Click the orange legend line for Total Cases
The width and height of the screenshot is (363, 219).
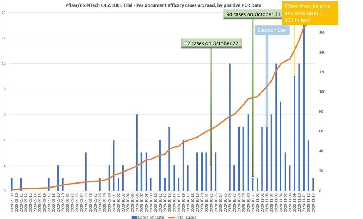pos(172,218)
